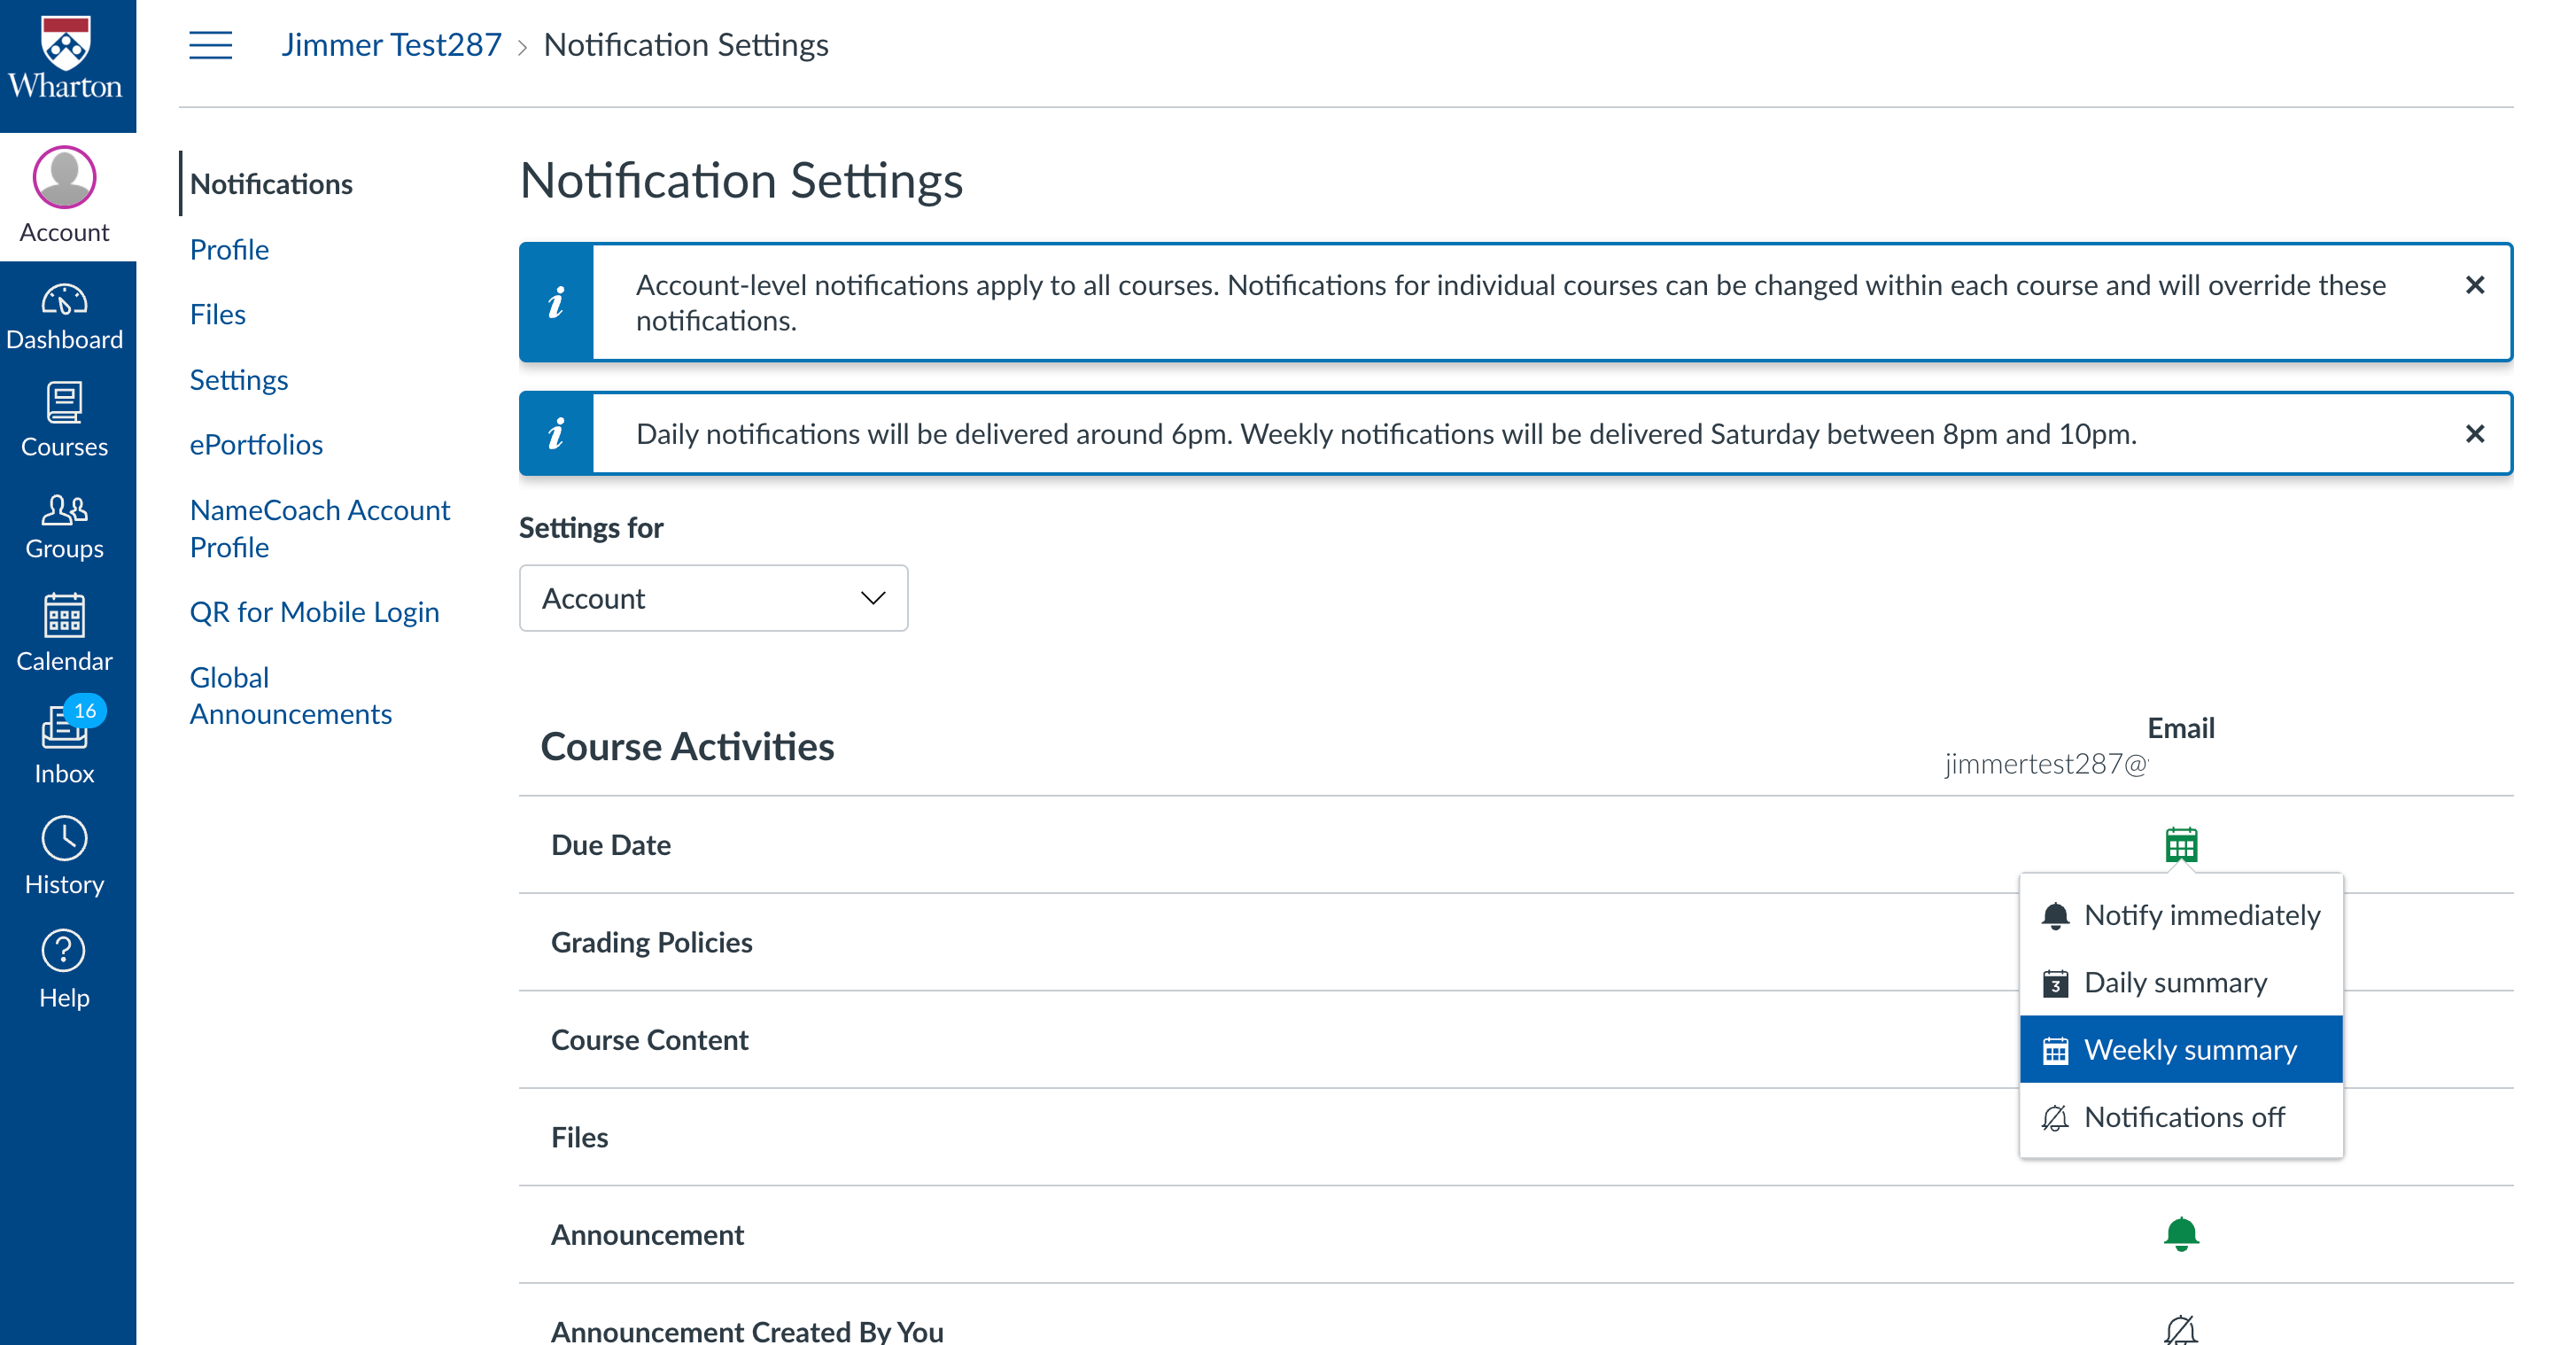The image size is (2576, 1345).
Task: Expand the Settings for Account dropdown
Action: [713, 598]
